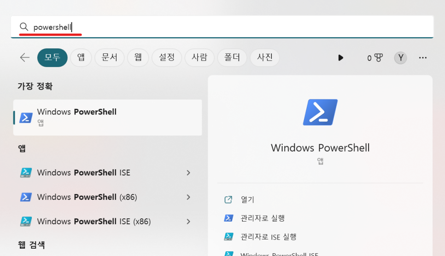Click the Windows PowerShell ISE (x86) icon

pyautogui.click(x=26, y=221)
